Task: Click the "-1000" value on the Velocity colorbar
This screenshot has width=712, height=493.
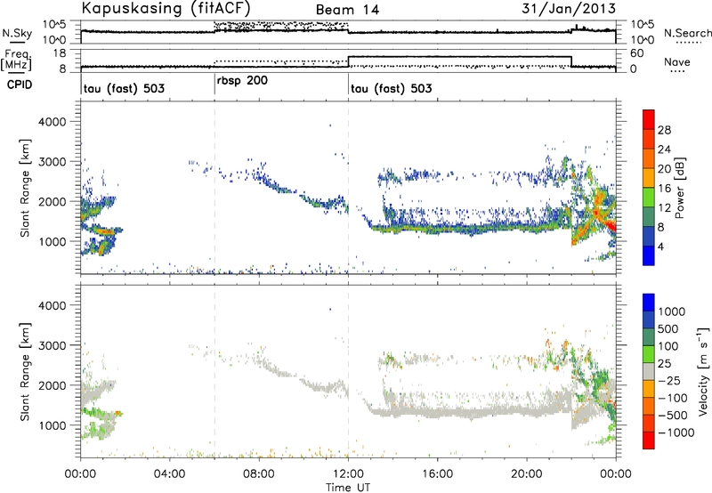Action: (x=676, y=432)
